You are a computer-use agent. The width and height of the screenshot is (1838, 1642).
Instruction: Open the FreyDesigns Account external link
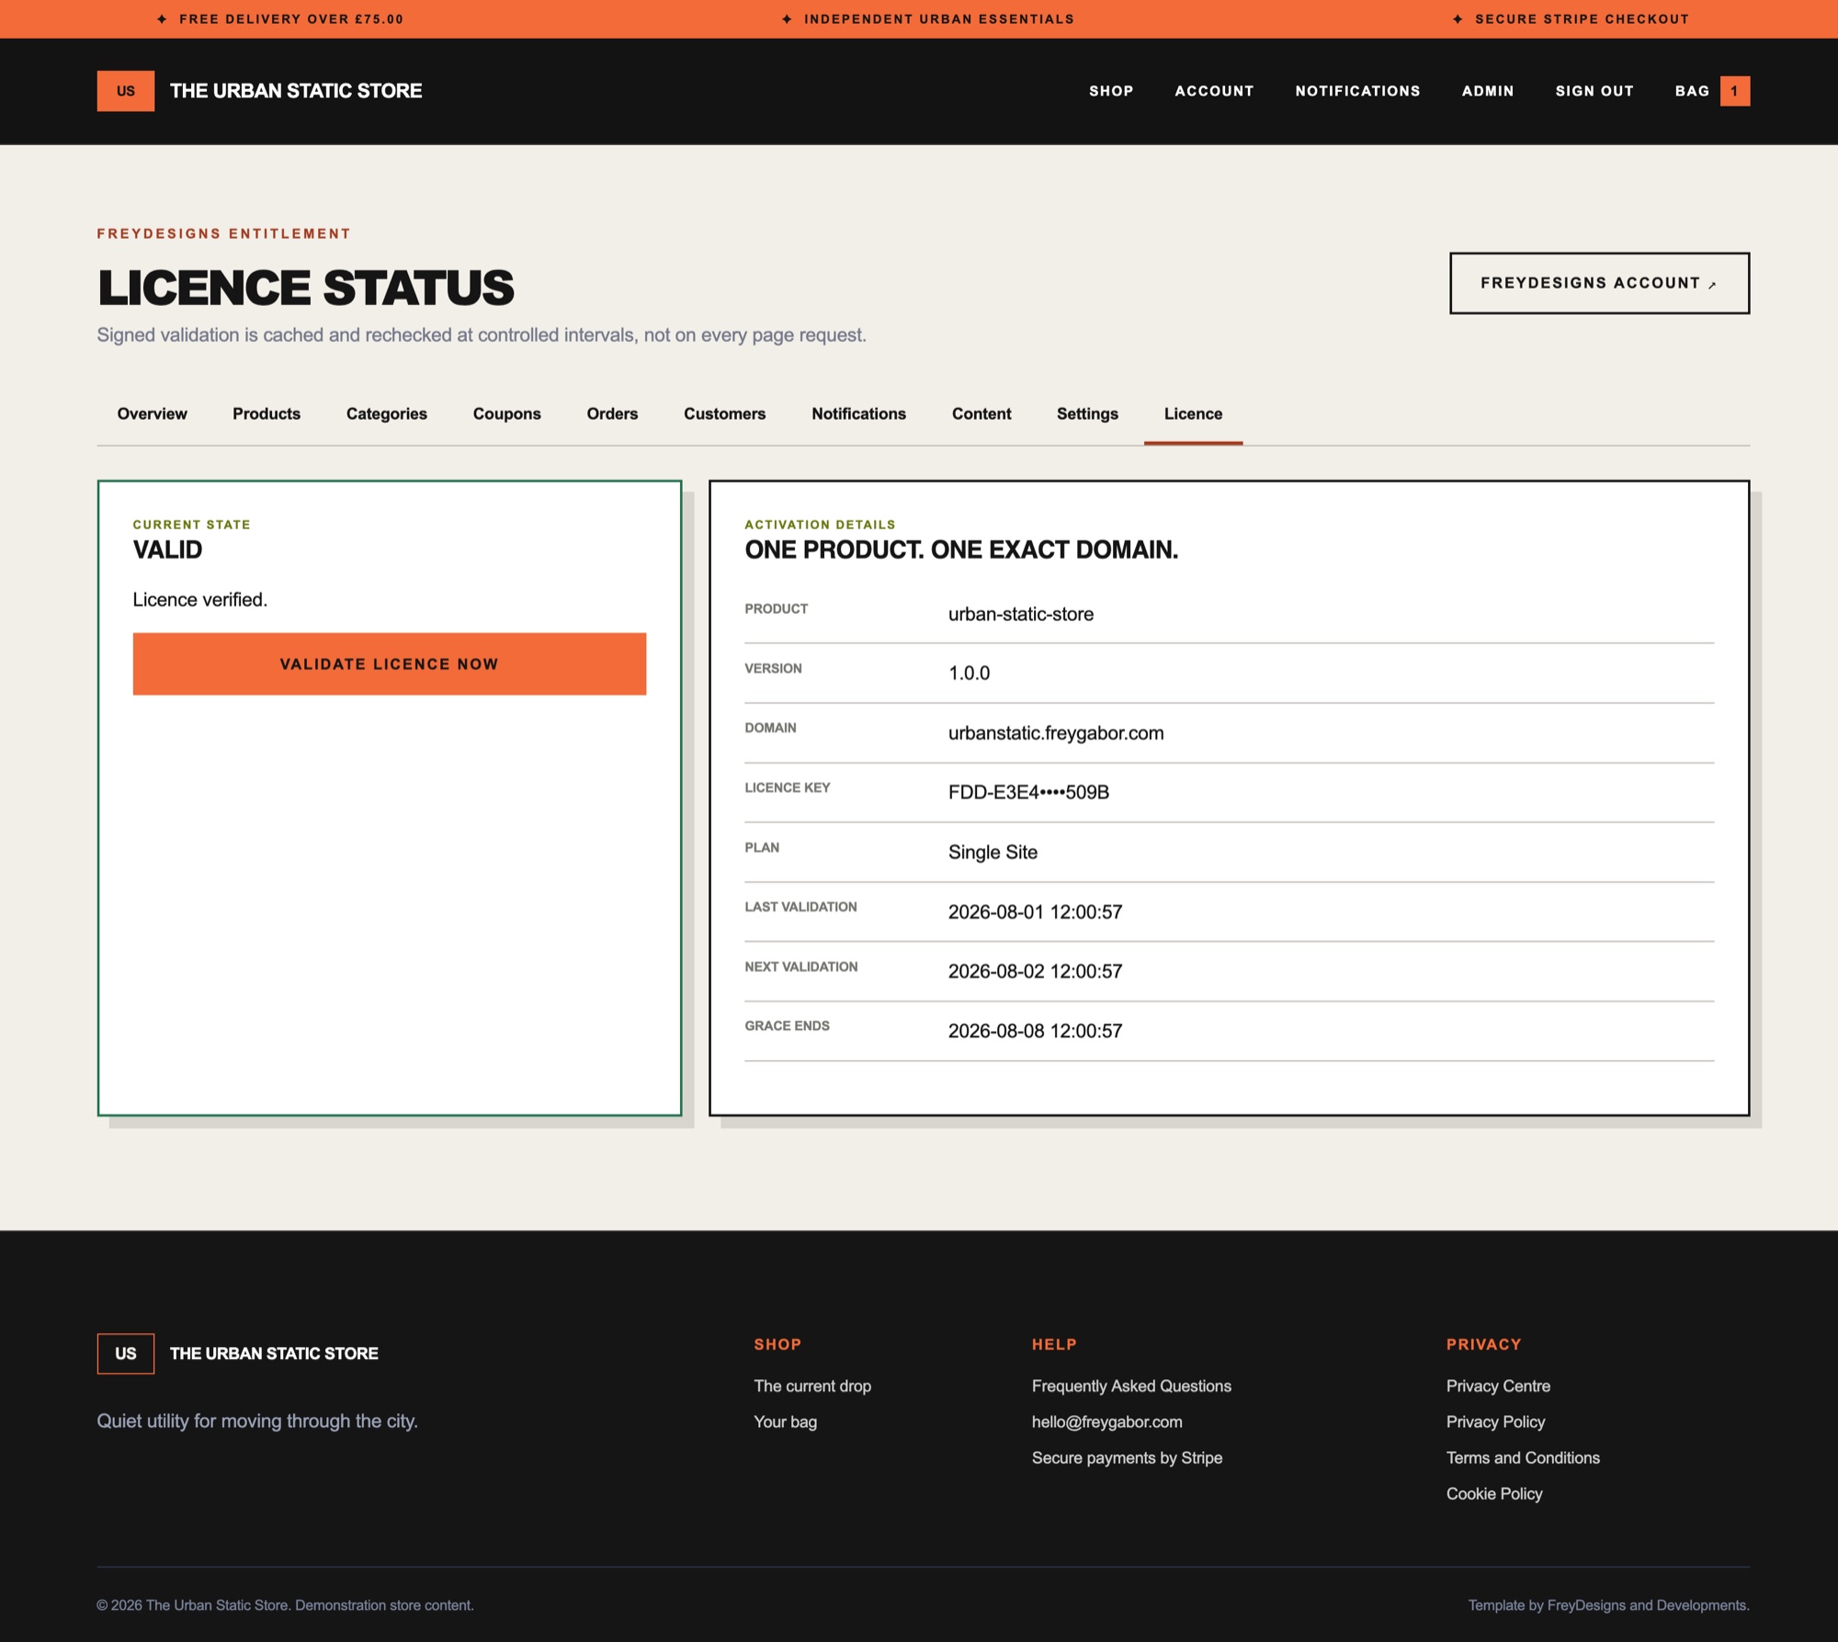pos(1599,283)
